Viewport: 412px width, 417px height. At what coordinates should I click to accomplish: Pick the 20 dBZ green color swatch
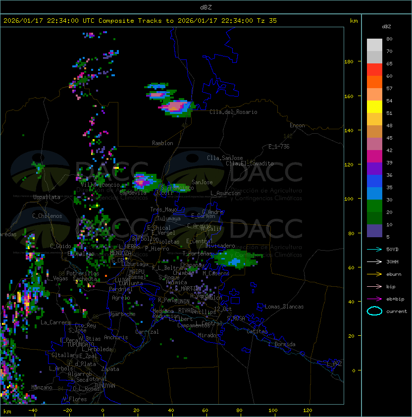point(374,218)
